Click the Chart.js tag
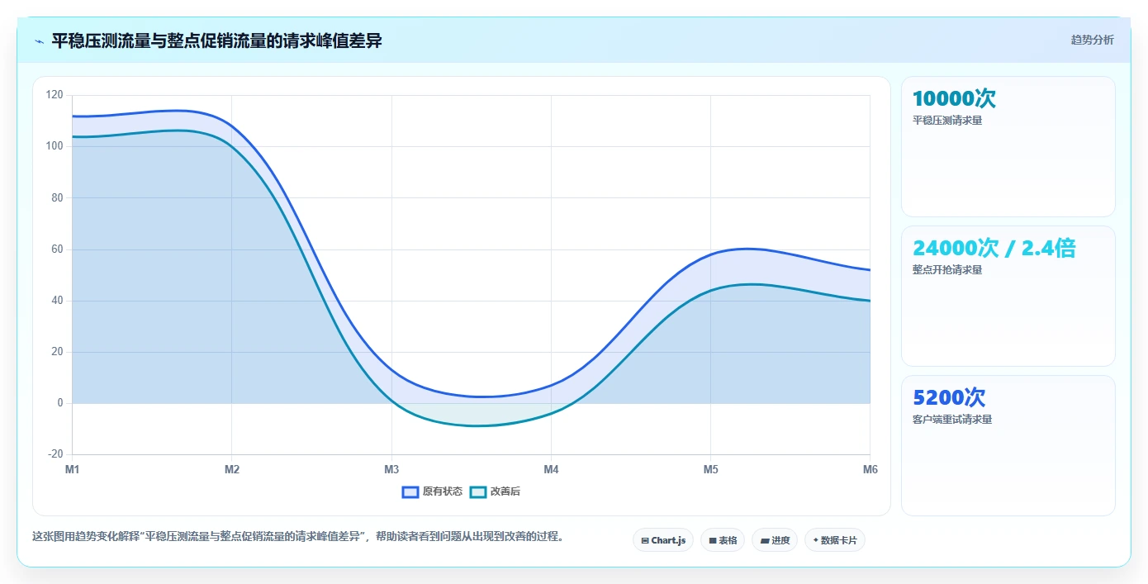The height and width of the screenshot is (584, 1148). click(663, 540)
